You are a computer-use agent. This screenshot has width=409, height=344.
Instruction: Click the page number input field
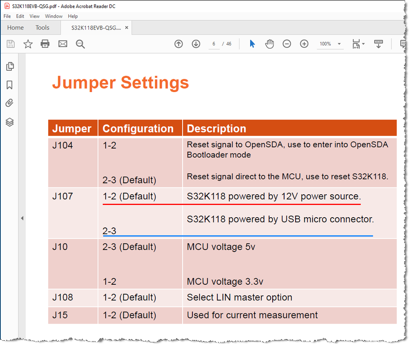pyautogui.click(x=214, y=44)
